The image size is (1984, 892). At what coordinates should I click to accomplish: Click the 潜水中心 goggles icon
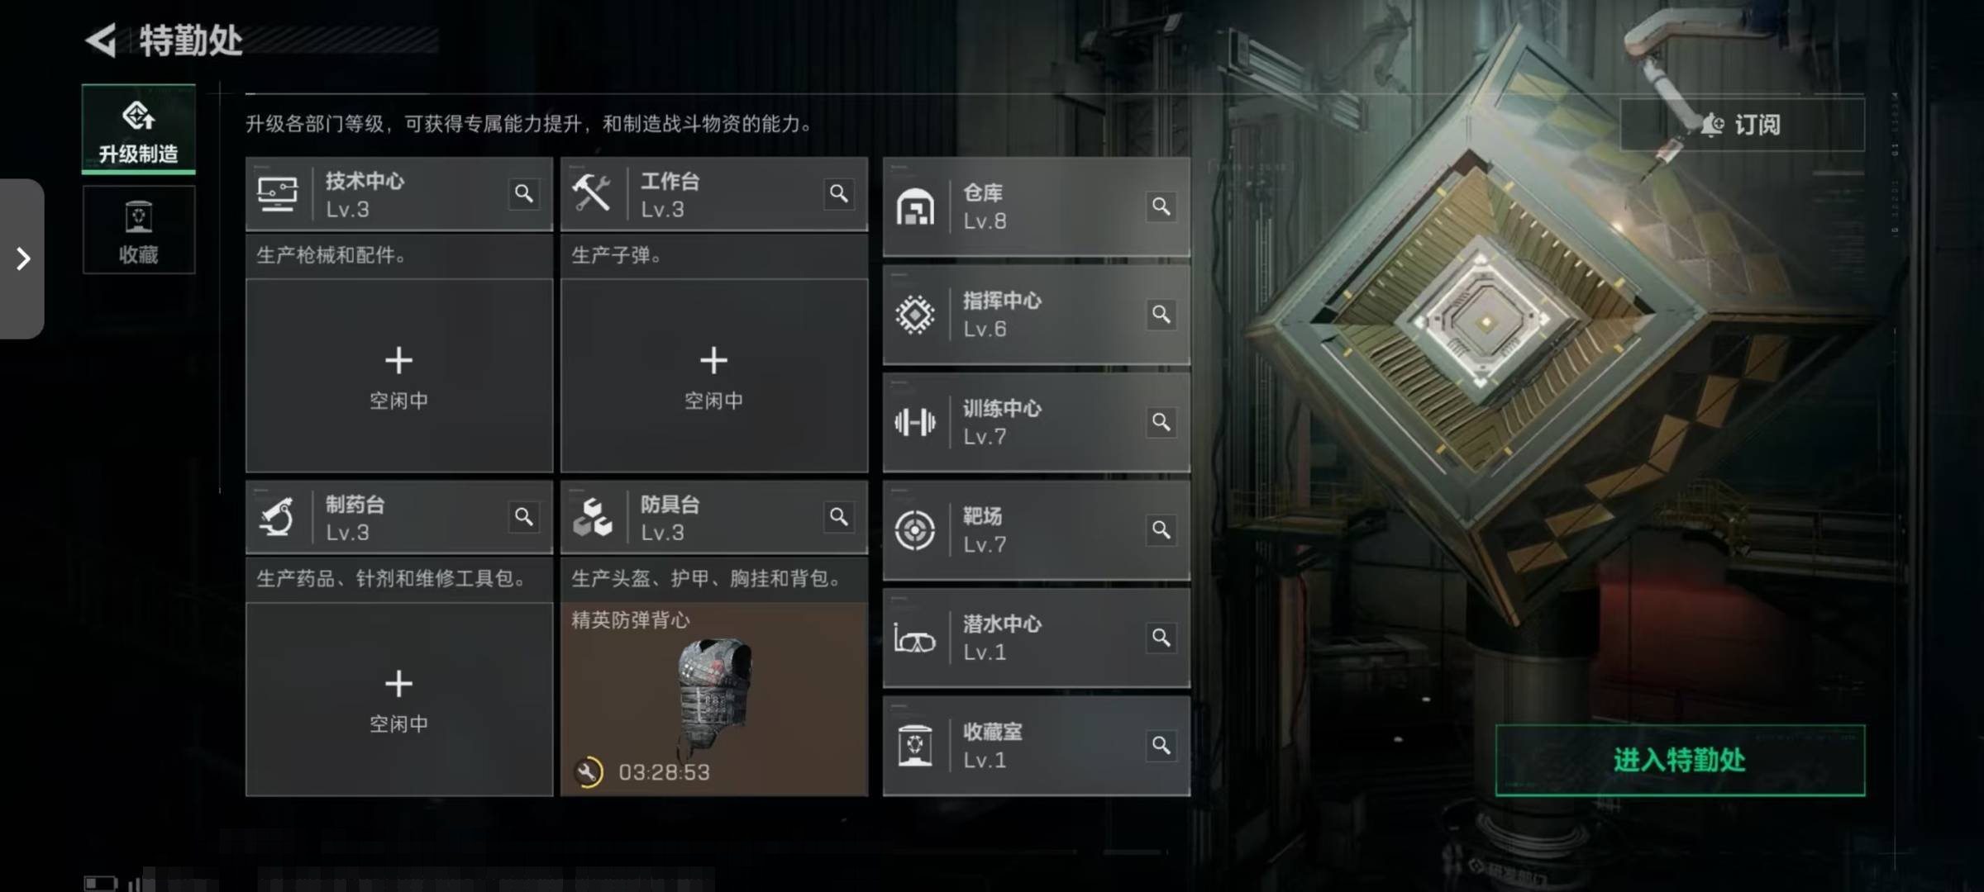pyautogui.click(x=915, y=638)
